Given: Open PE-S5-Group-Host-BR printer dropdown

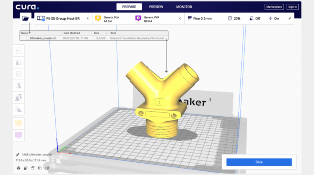Looking at the screenshot, I should click(x=63, y=18).
